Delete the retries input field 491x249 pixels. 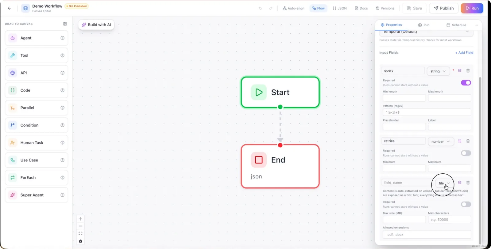click(x=468, y=141)
